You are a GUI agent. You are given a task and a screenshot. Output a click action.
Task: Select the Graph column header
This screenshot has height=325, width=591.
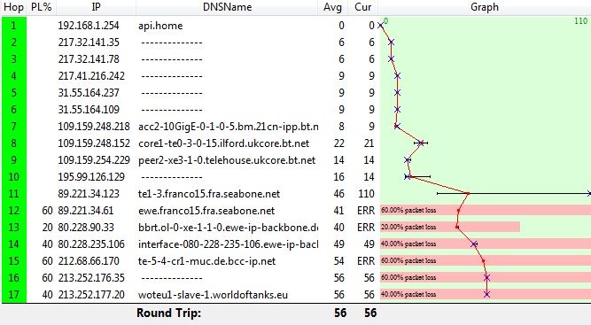[485, 7]
